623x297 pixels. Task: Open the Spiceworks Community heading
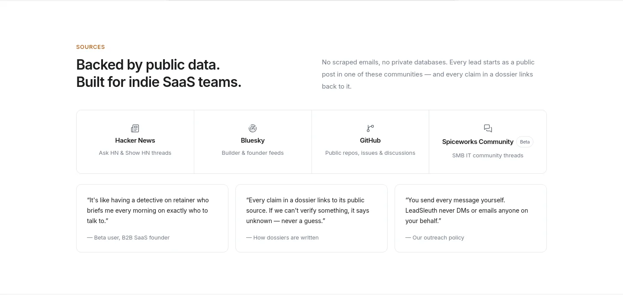478,142
